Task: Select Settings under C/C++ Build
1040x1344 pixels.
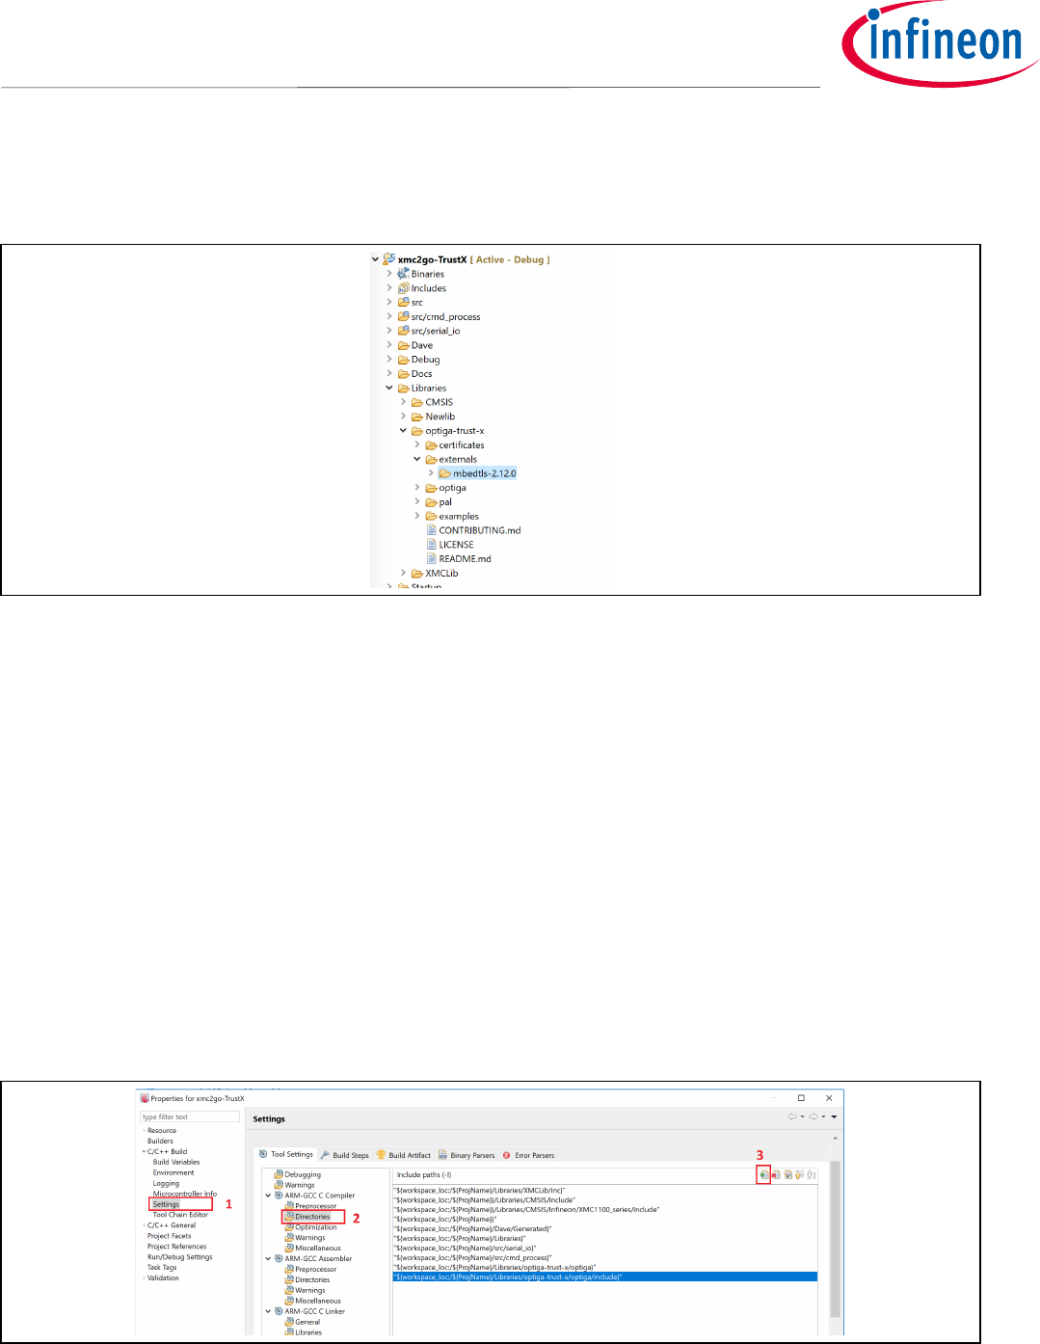Action: click(166, 1204)
